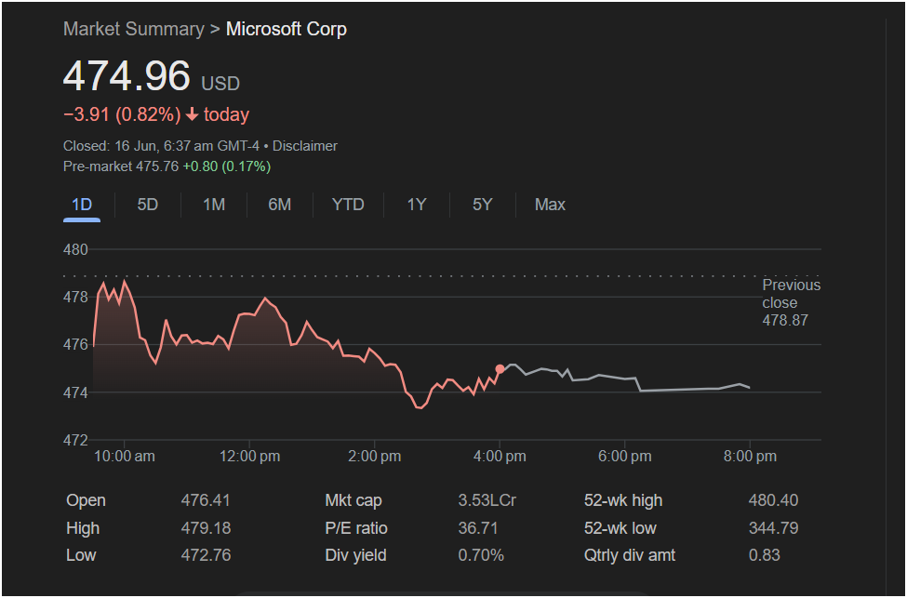Click the 52-wk low label
The height and width of the screenshot is (598, 907).
620,528
